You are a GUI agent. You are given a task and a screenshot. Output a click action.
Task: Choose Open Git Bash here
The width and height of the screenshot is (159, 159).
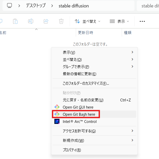[94, 114]
